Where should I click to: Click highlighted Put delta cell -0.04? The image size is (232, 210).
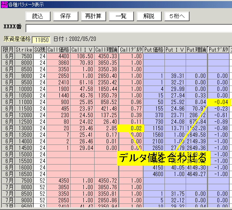click(x=218, y=102)
